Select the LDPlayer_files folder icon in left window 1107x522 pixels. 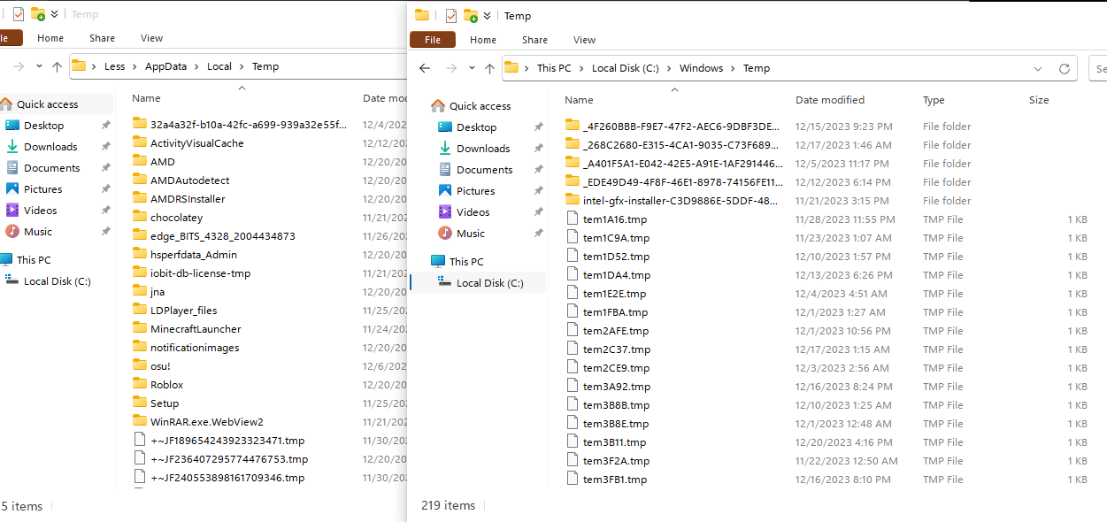(140, 310)
